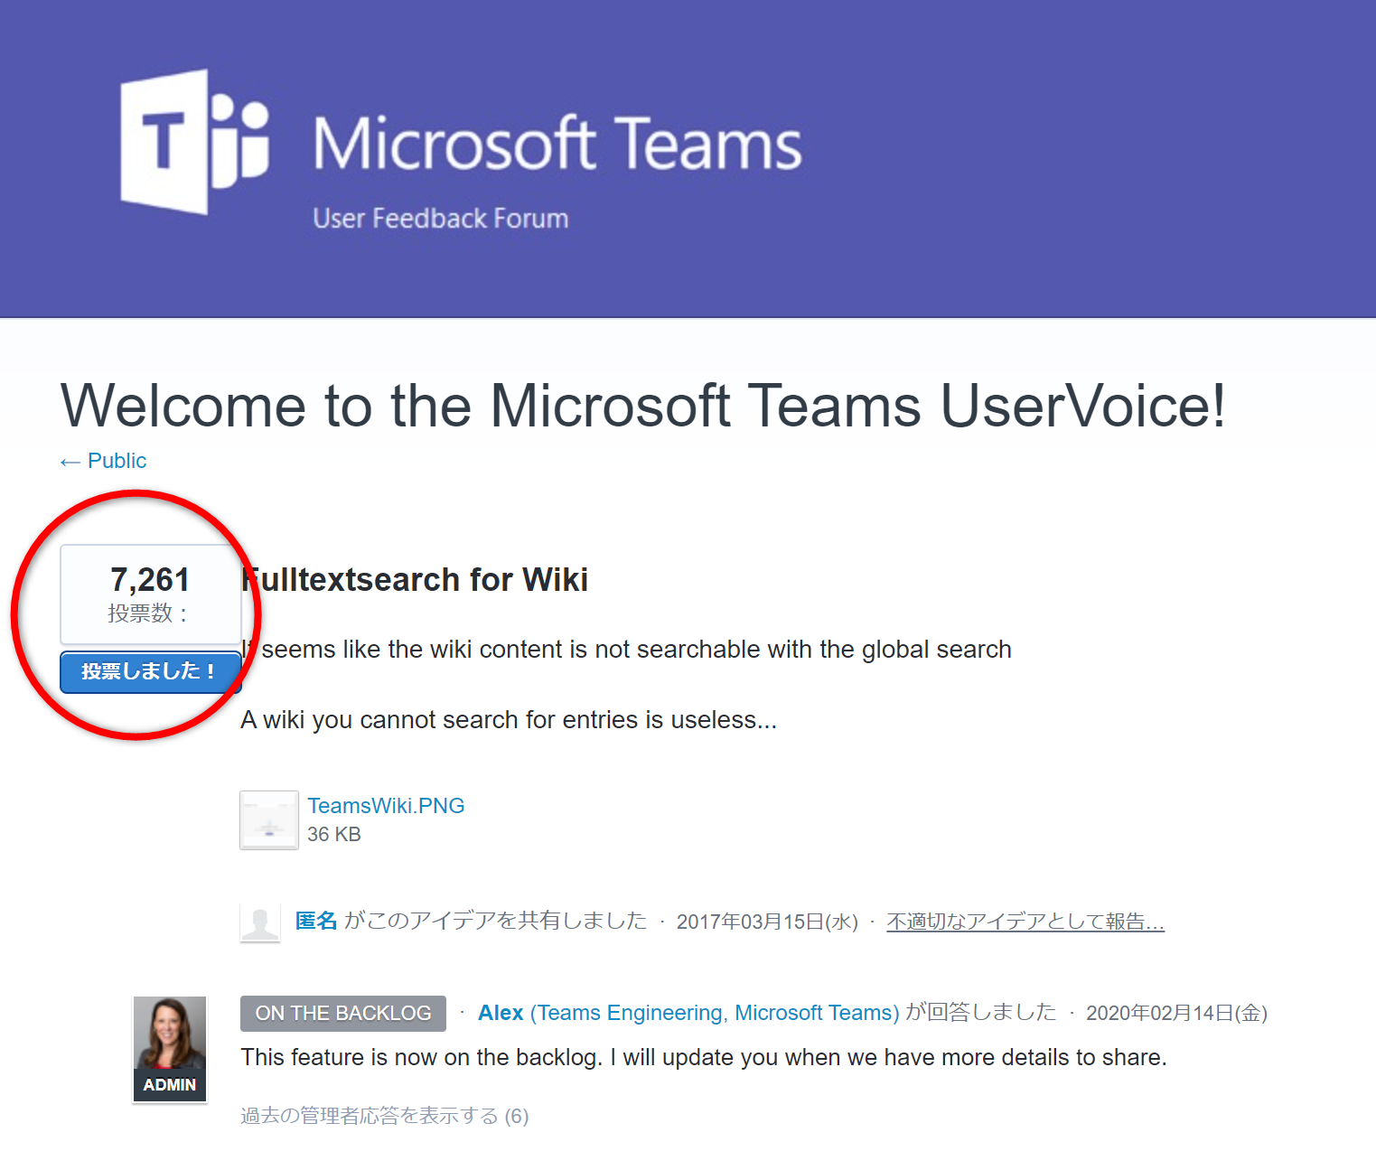Screen dimensions: 1376x1170
Task: Click the Microsoft Teams logo icon
Action: [195, 142]
